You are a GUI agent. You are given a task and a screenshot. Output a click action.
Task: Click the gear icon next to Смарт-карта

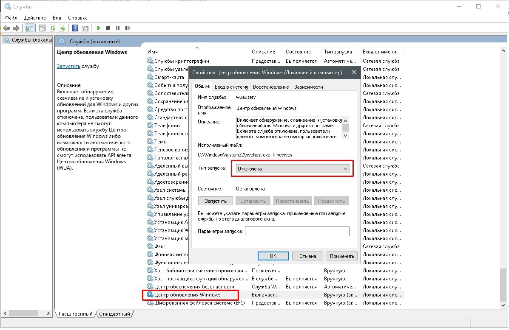click(x=150, y=77)
